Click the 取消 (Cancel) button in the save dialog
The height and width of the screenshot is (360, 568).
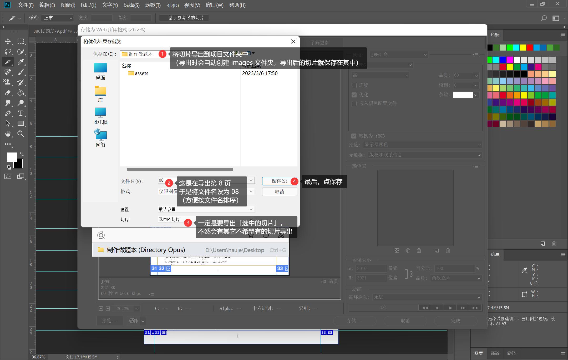click(x=279, y=192)
